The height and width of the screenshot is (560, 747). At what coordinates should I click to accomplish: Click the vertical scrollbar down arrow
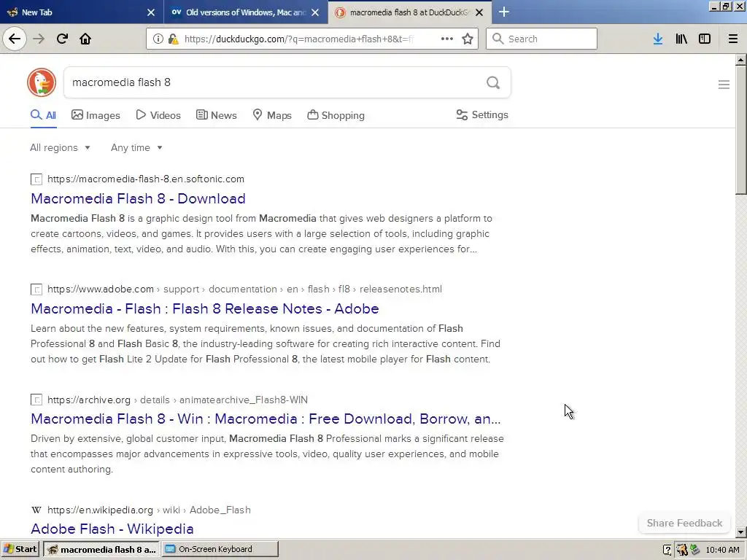(740, 532)
